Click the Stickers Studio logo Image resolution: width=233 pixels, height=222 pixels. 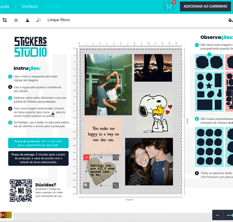pos(30,47)
